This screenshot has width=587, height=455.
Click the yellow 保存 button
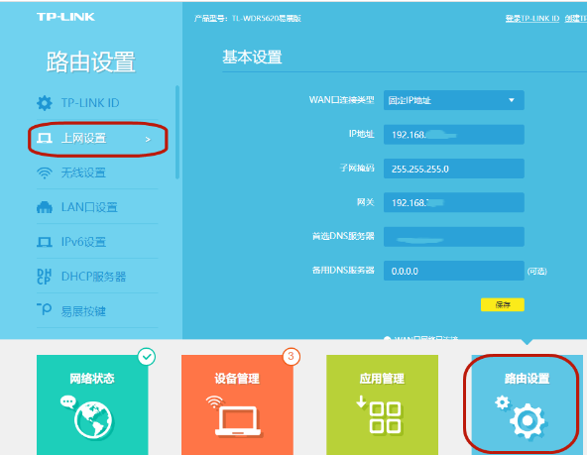pyautogui.click(x=503, y=304)
